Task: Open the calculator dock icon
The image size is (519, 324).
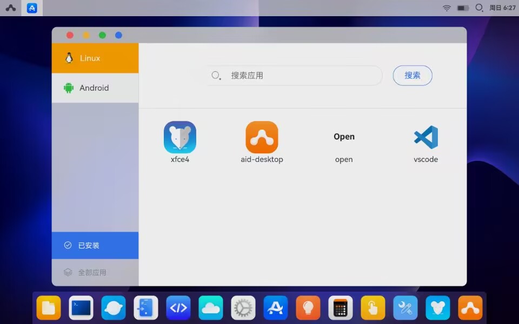Action: [341, 308]
